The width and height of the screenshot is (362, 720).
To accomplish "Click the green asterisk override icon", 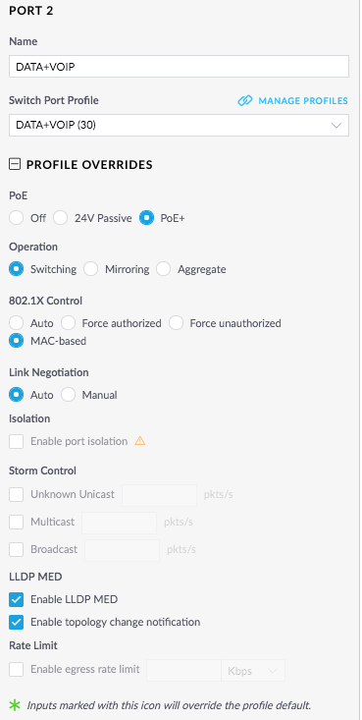I will [15, 705].
